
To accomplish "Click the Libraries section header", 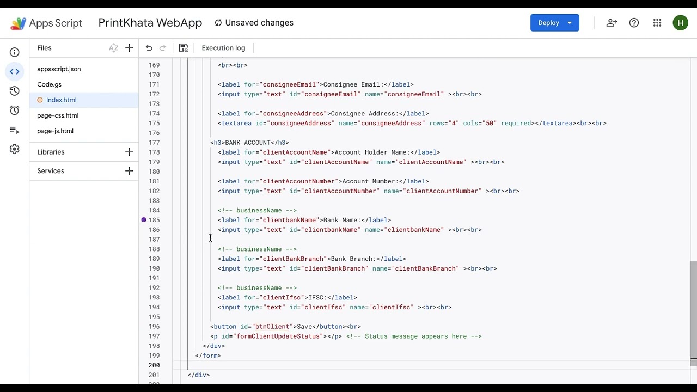I will (51, 152).
